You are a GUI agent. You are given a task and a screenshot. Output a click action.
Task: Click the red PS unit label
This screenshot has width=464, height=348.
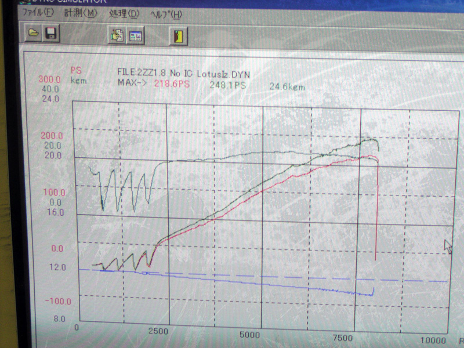tap(76, 70)
